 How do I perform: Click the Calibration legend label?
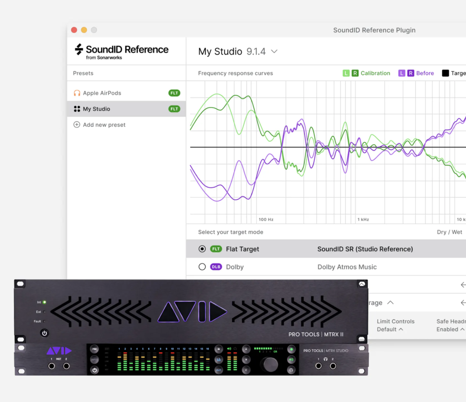click(x=375, y=73)
